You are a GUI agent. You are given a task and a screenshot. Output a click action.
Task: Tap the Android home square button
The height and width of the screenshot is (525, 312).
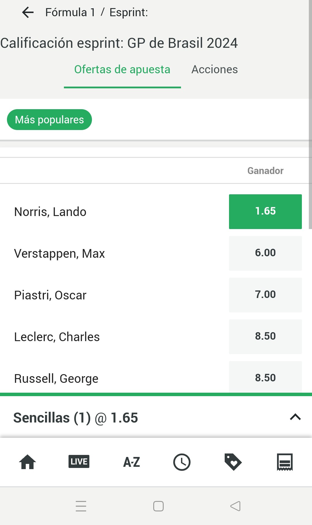(158, 506)
